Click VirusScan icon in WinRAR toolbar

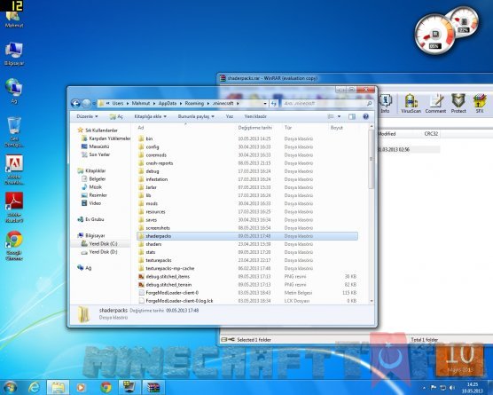coord(411,104)
